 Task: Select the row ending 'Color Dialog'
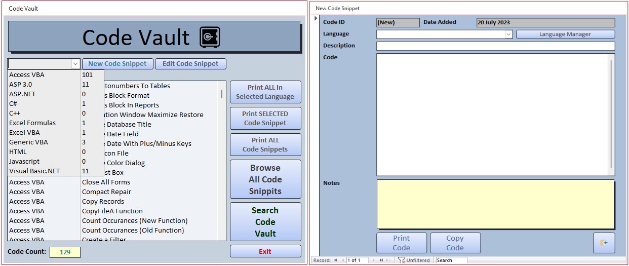(161, 163)
